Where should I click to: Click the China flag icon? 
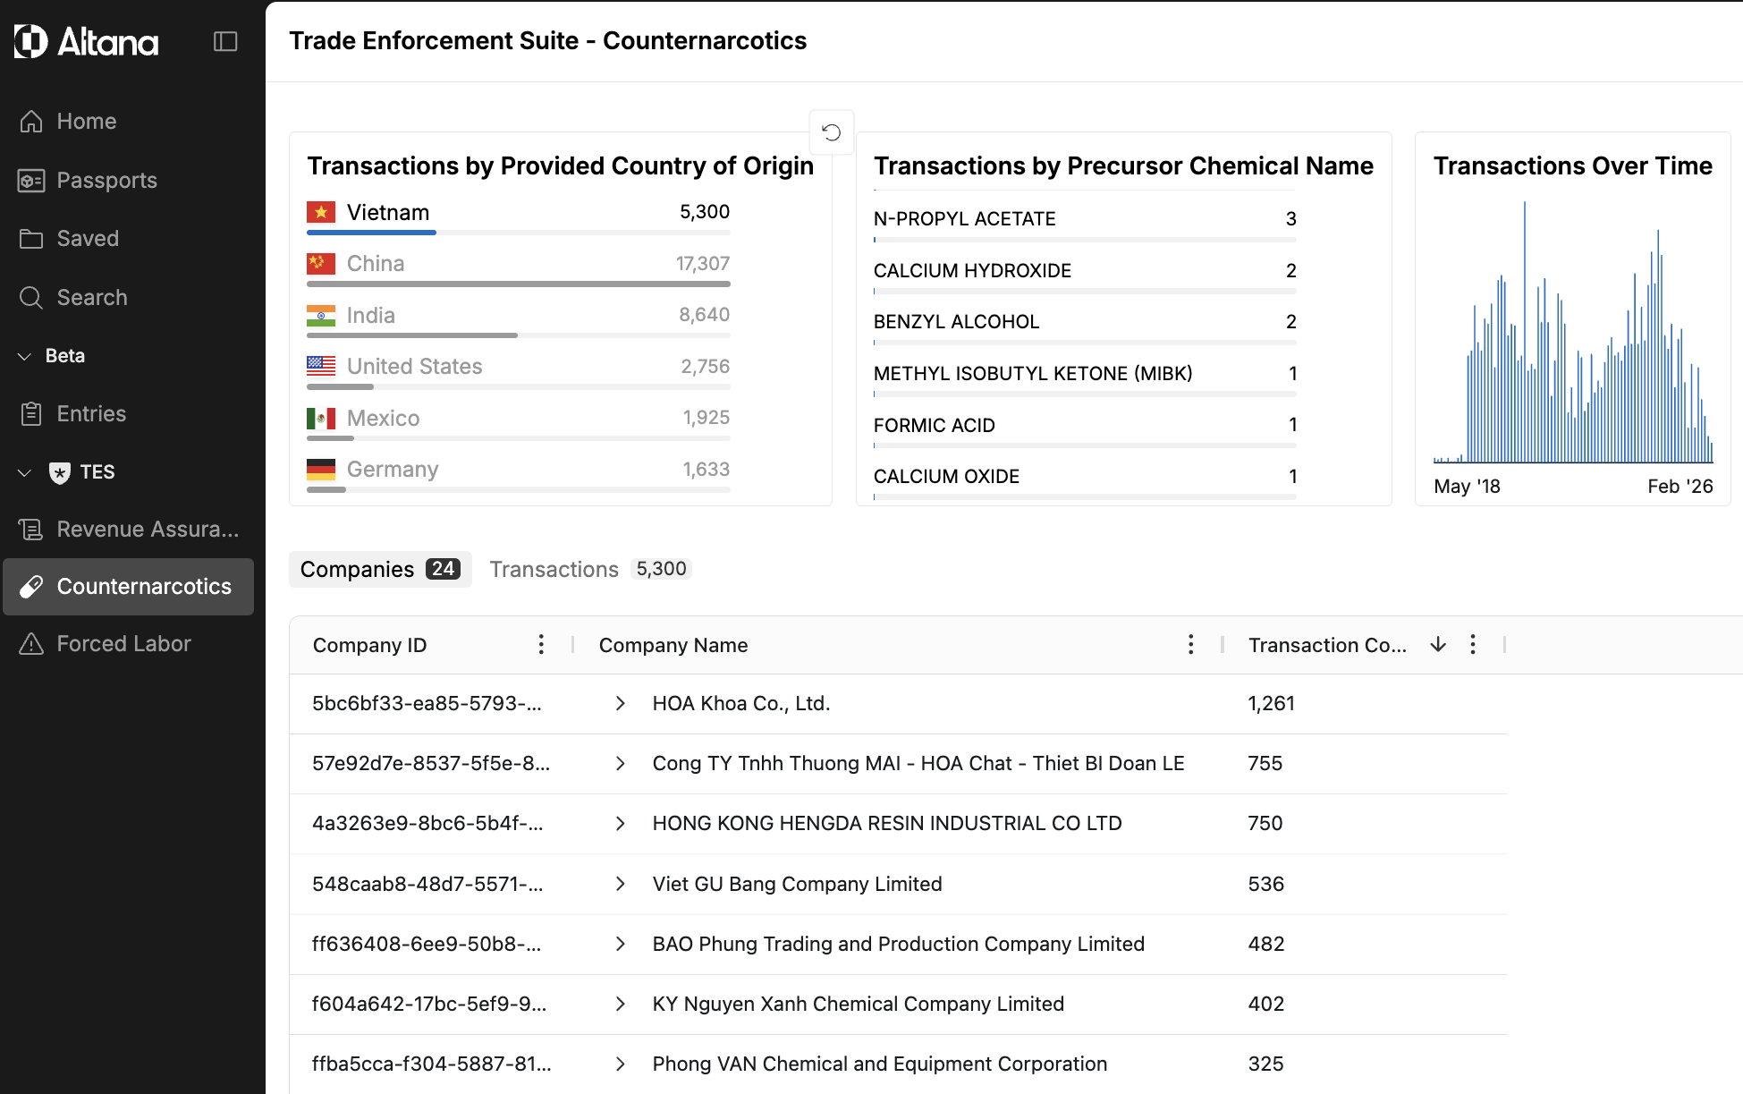tap(321, 263)
